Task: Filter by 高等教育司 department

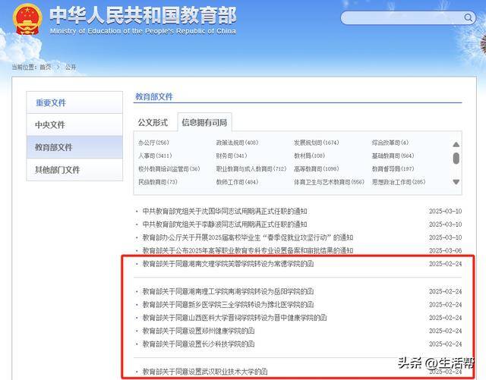Action: click(x=317, y=169)
